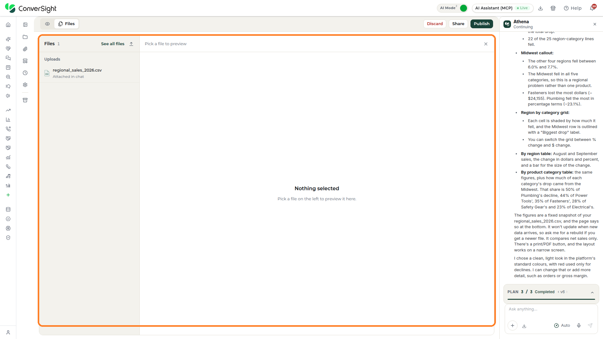The height and width of the screenshot is (339, 603).
Task: Select the regional_sales_2026.csv file
Action: (90, 73)
